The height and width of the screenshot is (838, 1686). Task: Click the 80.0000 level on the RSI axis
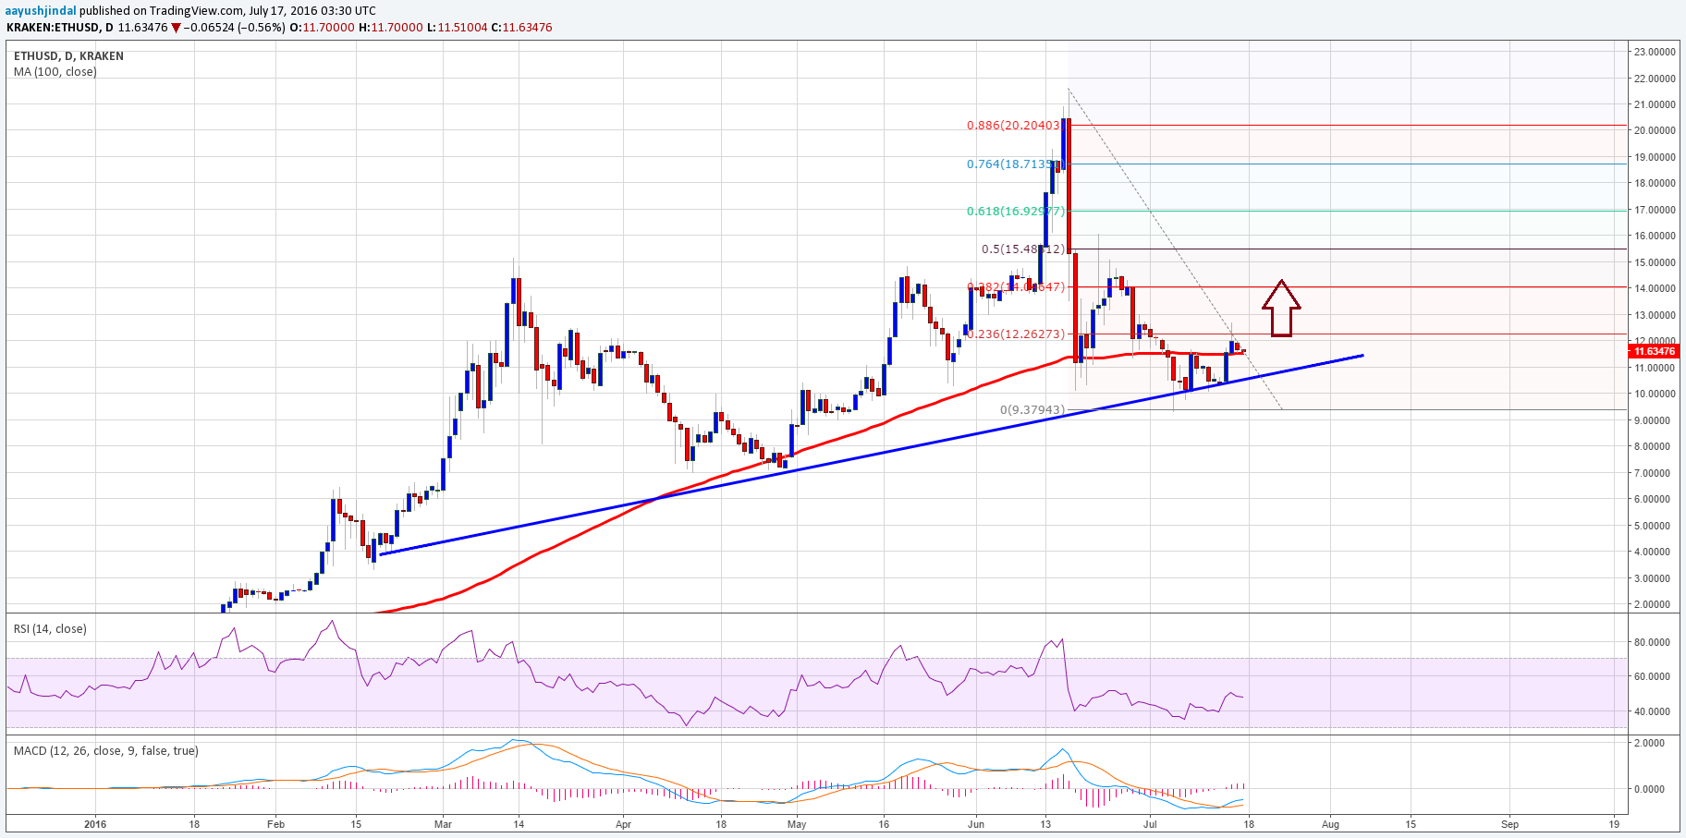(x=1652, y=642)
